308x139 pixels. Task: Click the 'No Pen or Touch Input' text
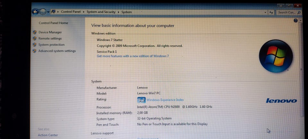[x=172, y=124]
